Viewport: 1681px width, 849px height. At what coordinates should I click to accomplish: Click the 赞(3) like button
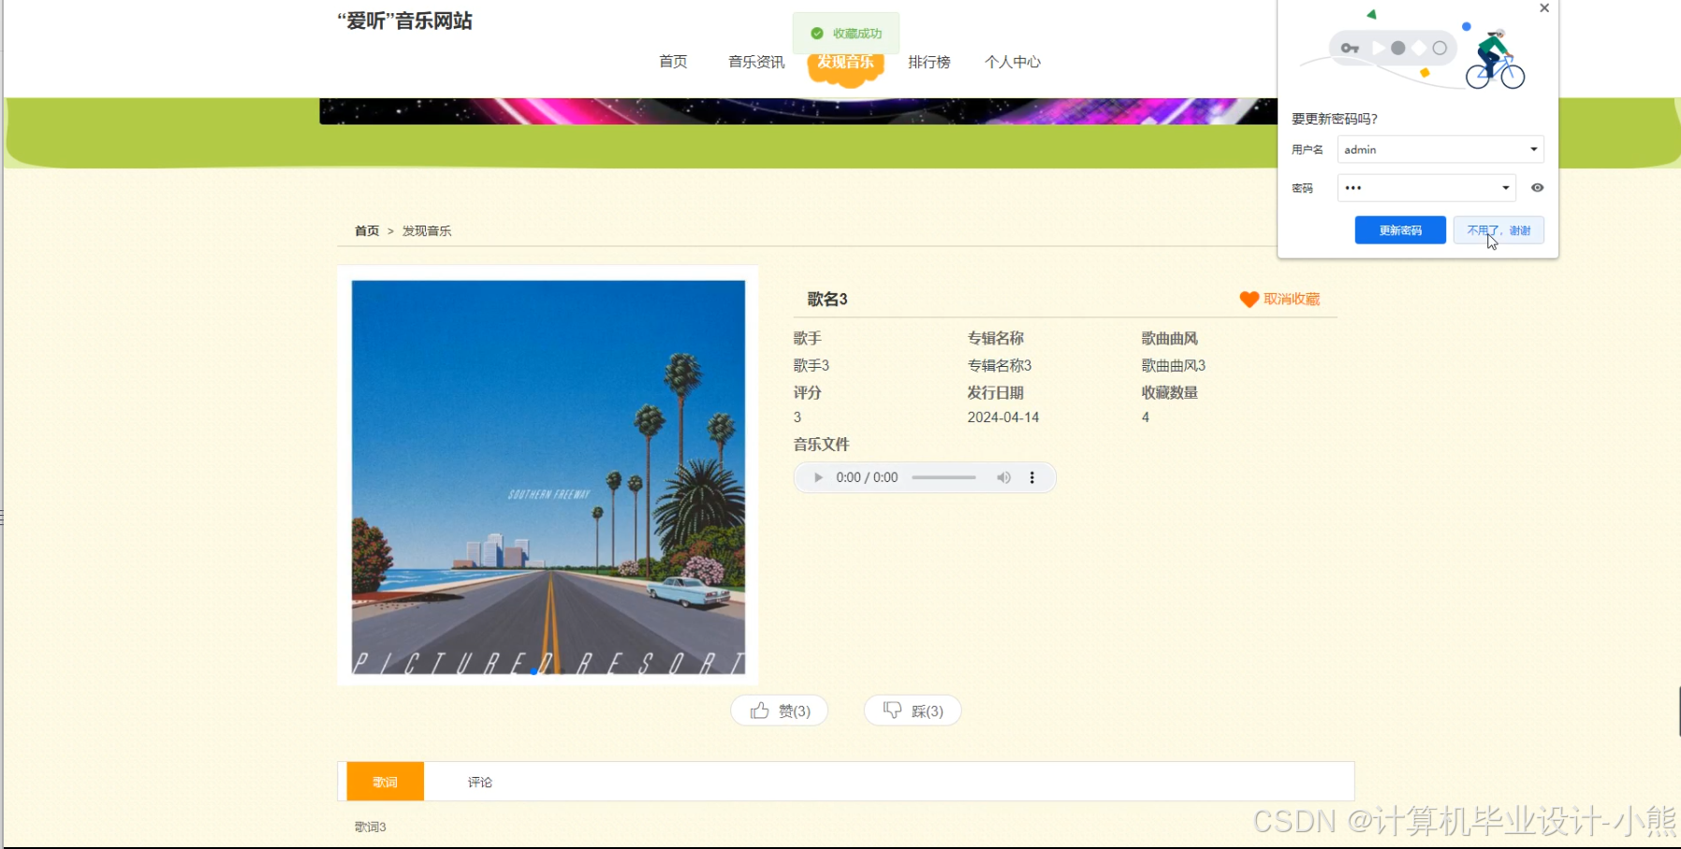780,710
